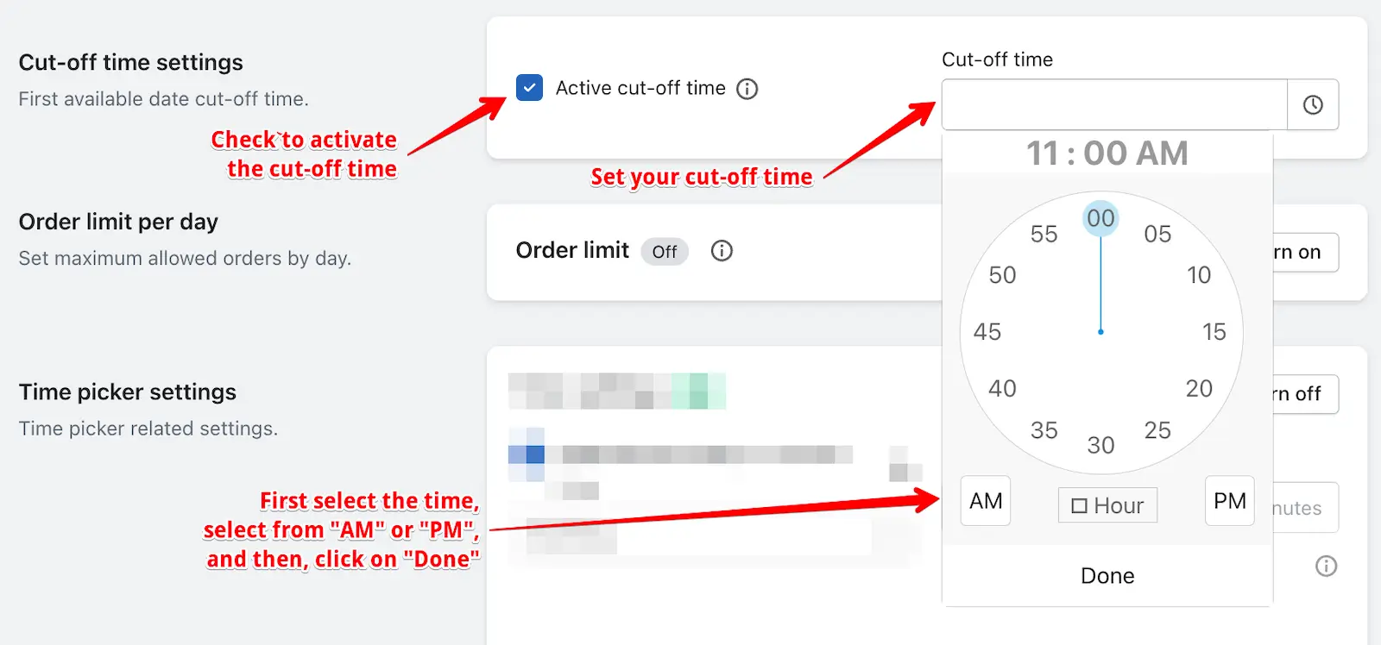Screen dimensions: 1381x645
Task: Pick 15 minutes on the clock dial
Action: click(1214, 332)
